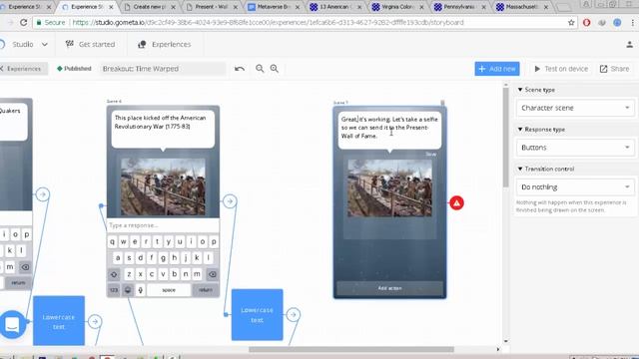The width and height of the screenshot is (639, 359).
Task: Click Test on device
Action: tap(561, 69)
